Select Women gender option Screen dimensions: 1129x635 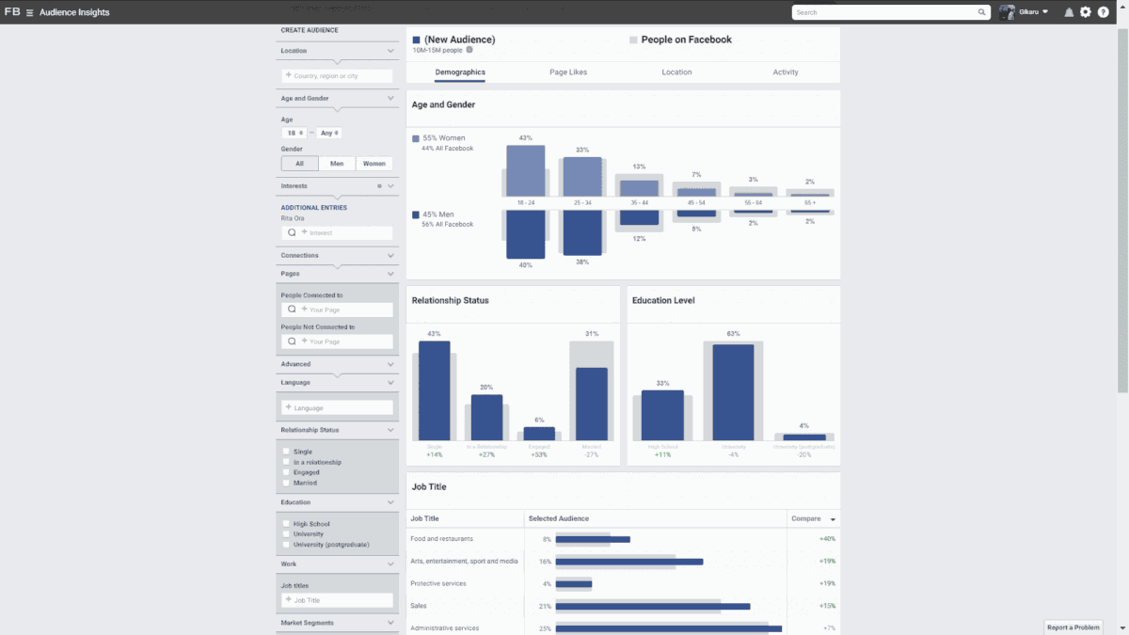[x=374, y=164]
